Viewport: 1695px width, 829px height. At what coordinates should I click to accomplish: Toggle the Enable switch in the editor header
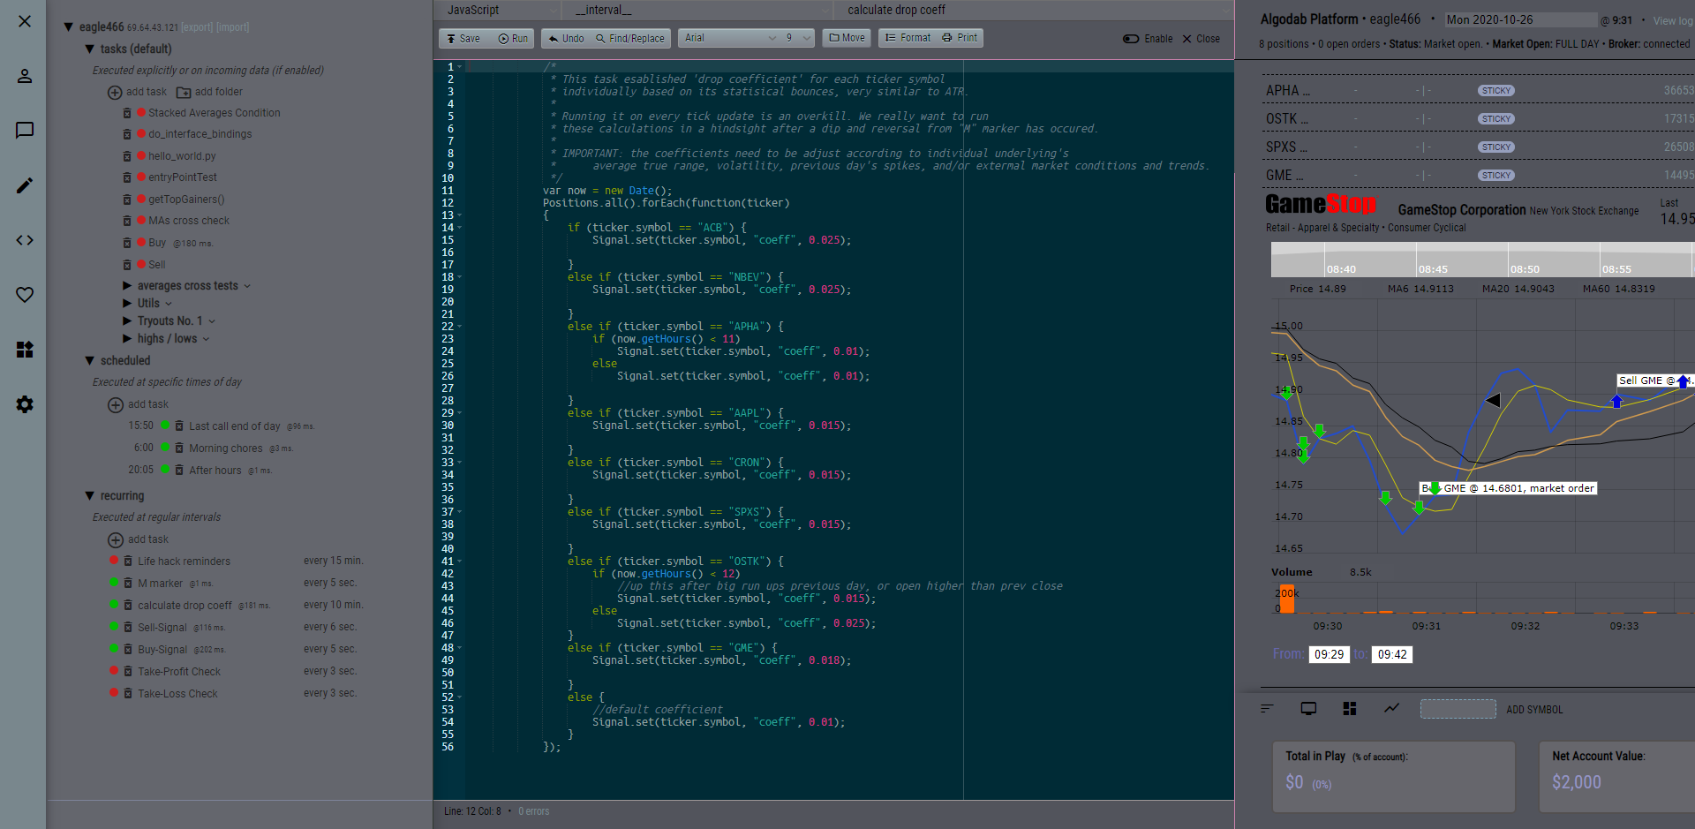pyautogui.click(x=1130, y=39)
